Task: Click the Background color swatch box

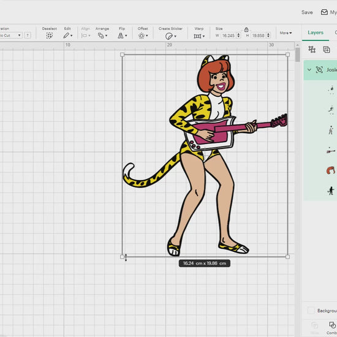Action: click(311, 311)
